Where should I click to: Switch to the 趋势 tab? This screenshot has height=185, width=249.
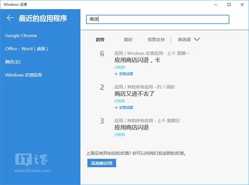[100, 40]
